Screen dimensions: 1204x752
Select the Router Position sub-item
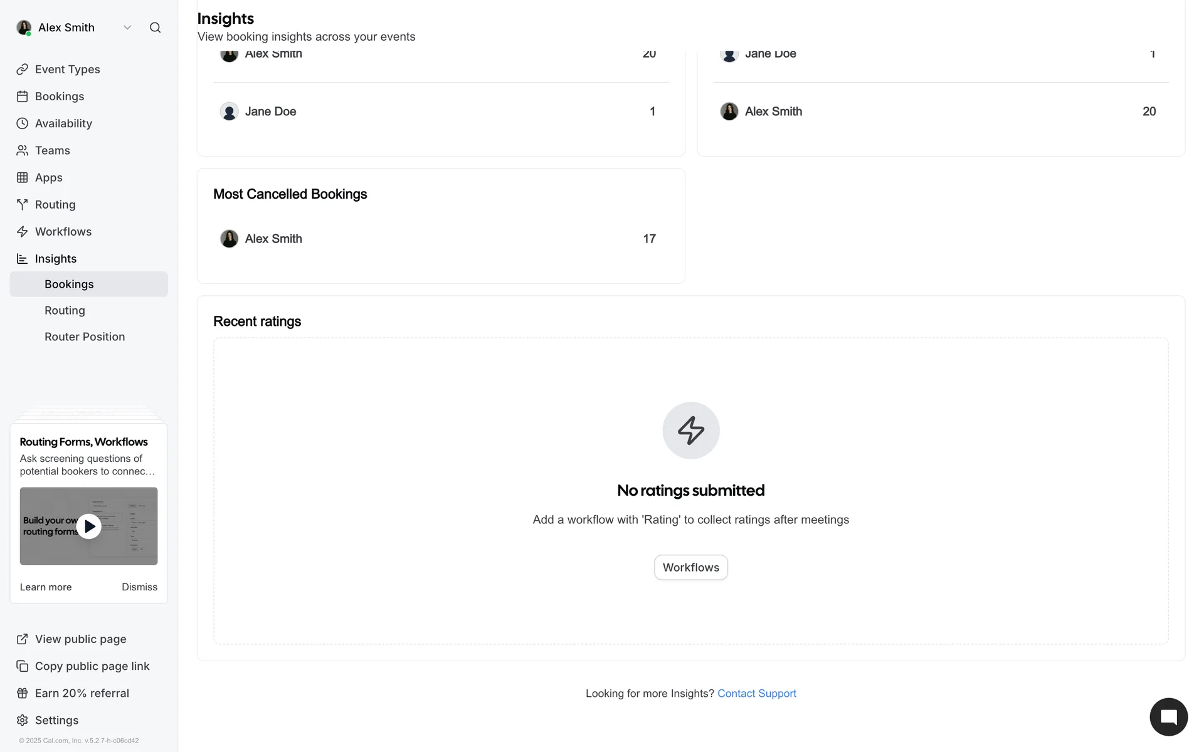pyautogui.click(x=85, y=337)
